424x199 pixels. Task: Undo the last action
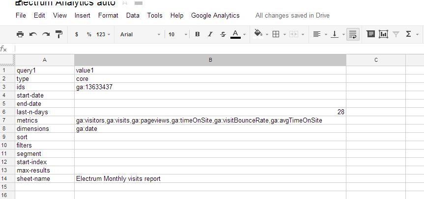click(x=33, y=34)
